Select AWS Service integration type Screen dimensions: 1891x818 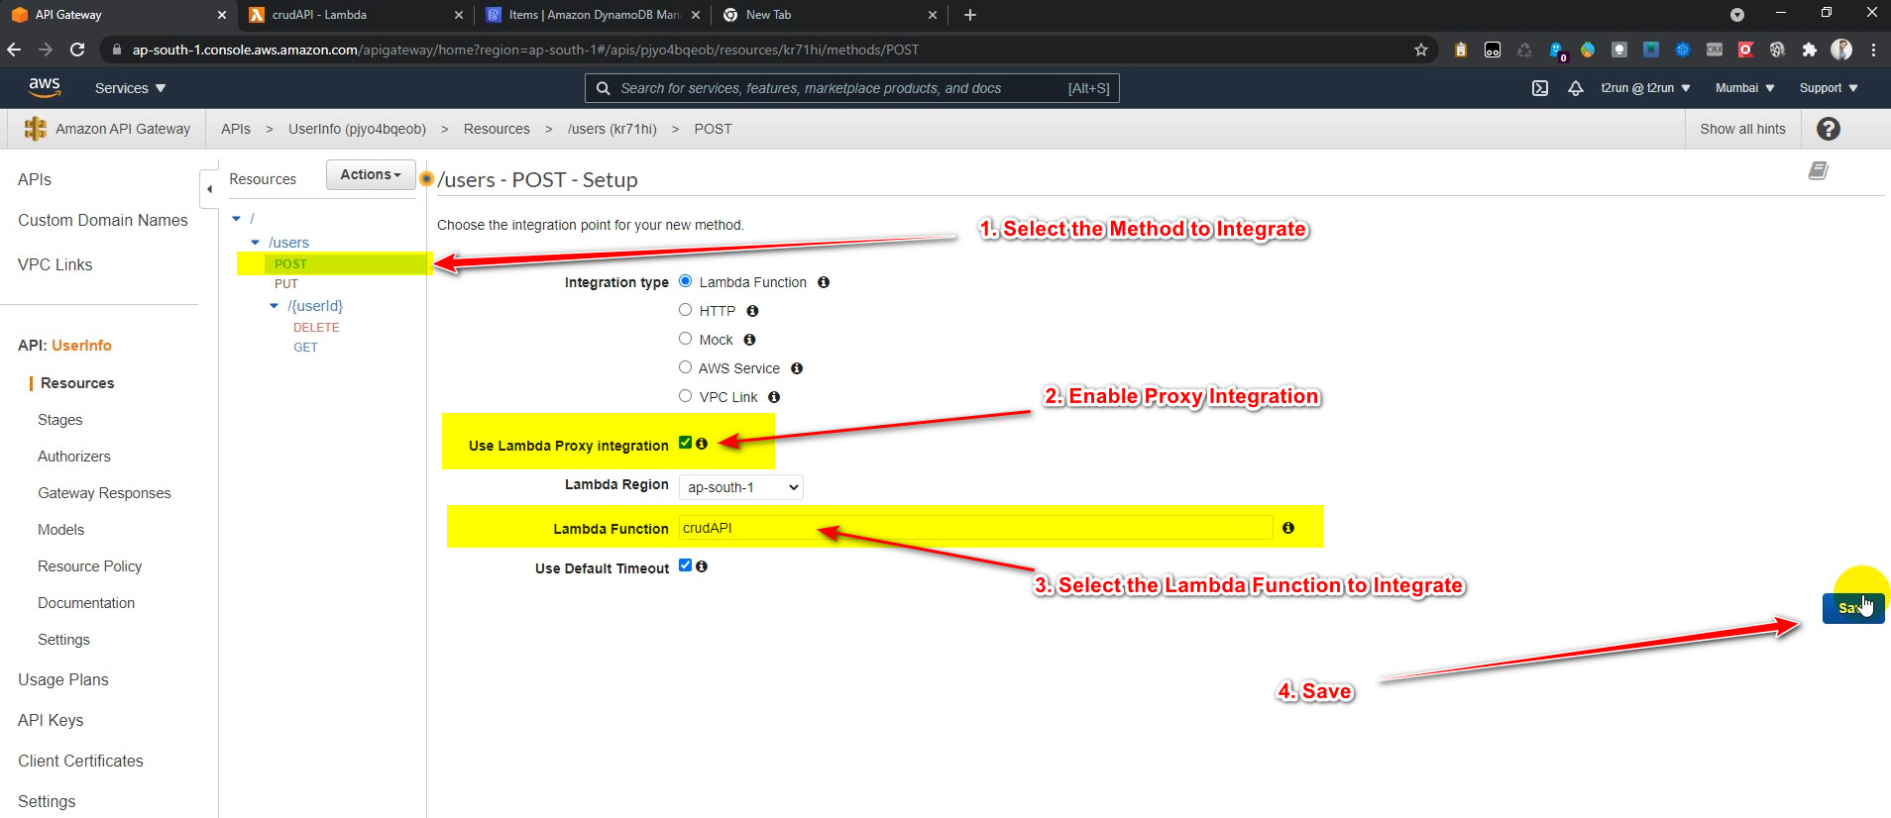[x=685, y=367]
